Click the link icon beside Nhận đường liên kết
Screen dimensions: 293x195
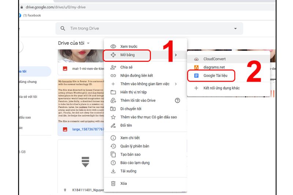113,76
